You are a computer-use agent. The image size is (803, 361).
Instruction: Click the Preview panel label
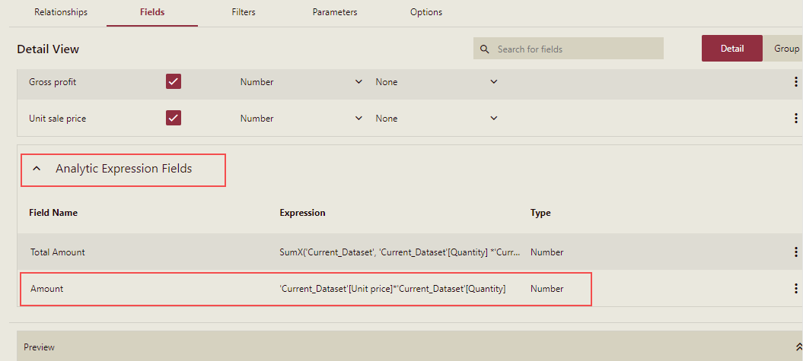pyautogui.click(x=39, y=347)
